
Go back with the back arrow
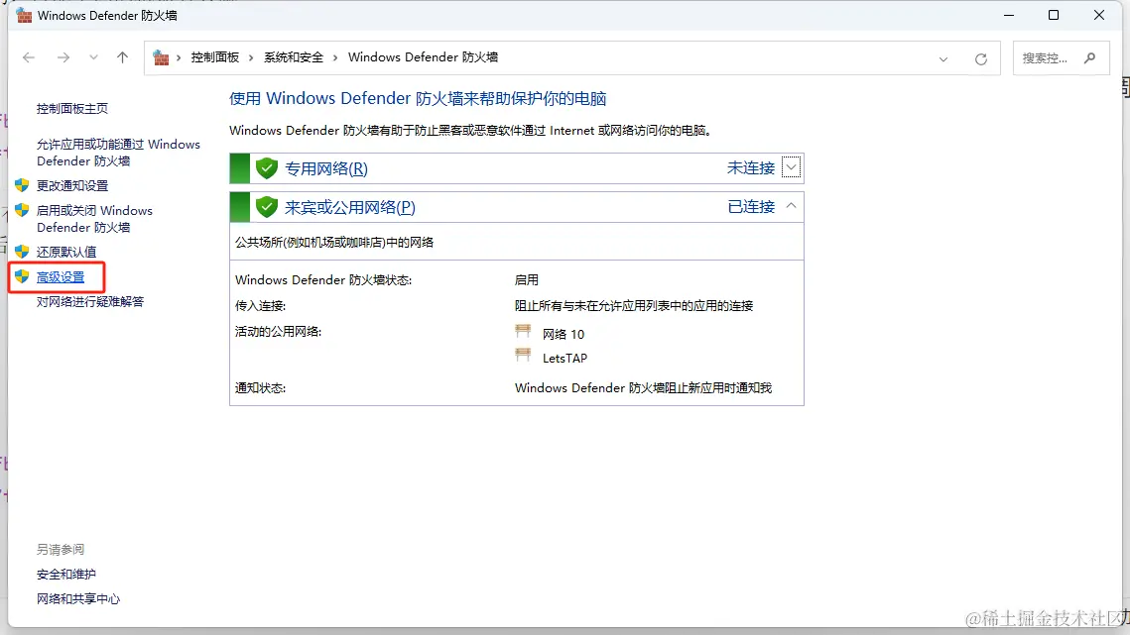pos(29,57)
